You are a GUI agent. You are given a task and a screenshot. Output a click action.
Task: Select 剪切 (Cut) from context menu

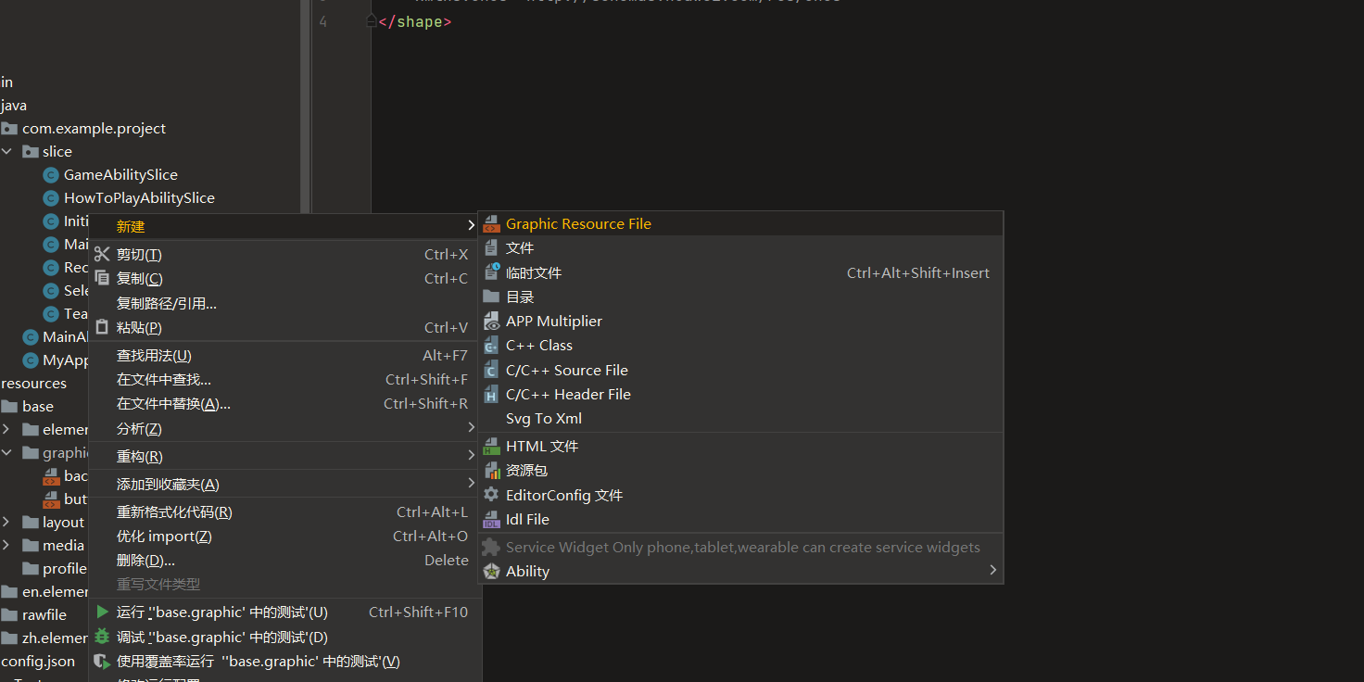[x=284, y=254]
